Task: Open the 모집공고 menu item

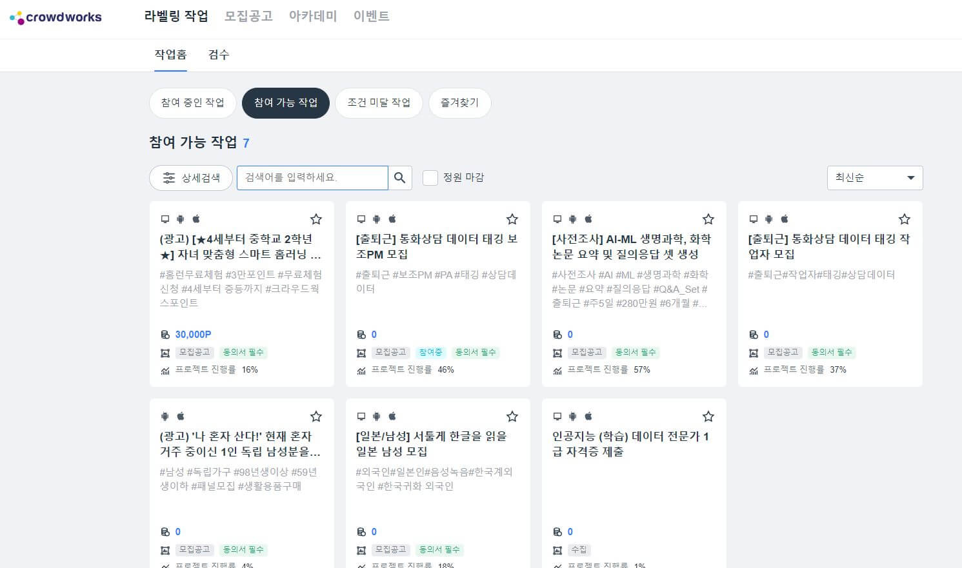Action: click(248, 16)
